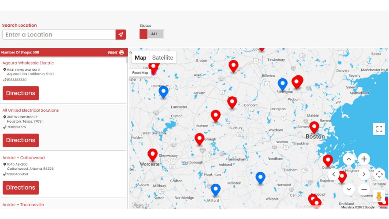Get directions to Agoura Wholesale Electric
The height and width of the screenshot is (219, 389).
21,93
